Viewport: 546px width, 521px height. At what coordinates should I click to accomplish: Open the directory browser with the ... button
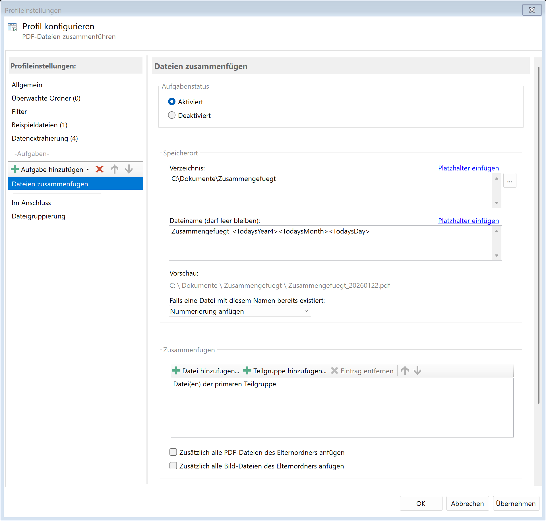click(x=510, y=180)
